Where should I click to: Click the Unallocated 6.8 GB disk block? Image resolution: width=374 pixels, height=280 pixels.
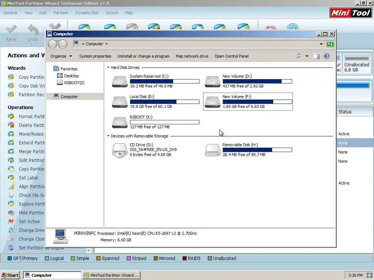click(357, 63)
